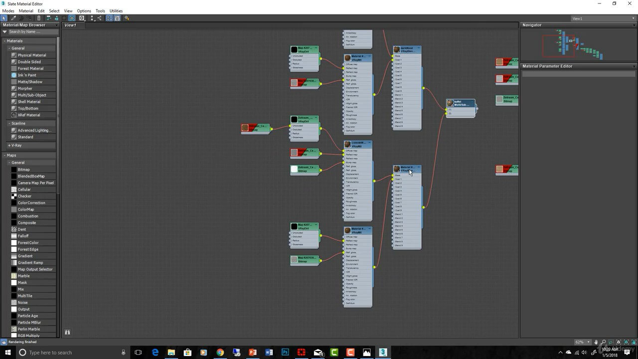Click the darkWood node title
The image size is (638, 359).
(x=407, y=50)
